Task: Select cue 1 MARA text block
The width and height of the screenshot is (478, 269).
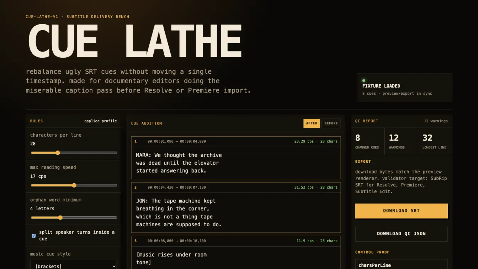Action: point(236,163)
